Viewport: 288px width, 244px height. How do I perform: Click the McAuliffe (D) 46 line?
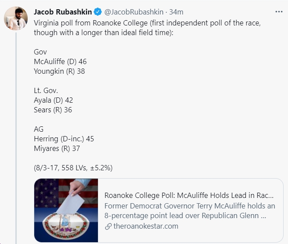click(x=60, y=61)
